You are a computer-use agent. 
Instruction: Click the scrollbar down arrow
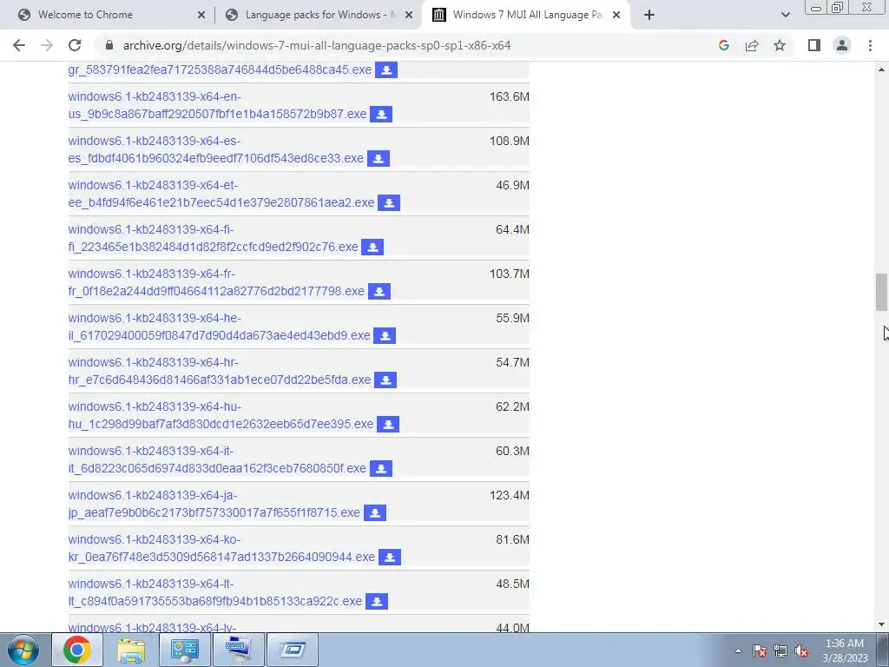coord(881,624)
